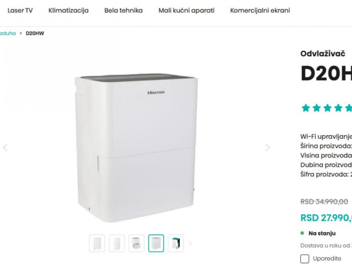Select the third thumbnail with open tank
This screenshot has height=264, width=352.
(x=136, y=243)
